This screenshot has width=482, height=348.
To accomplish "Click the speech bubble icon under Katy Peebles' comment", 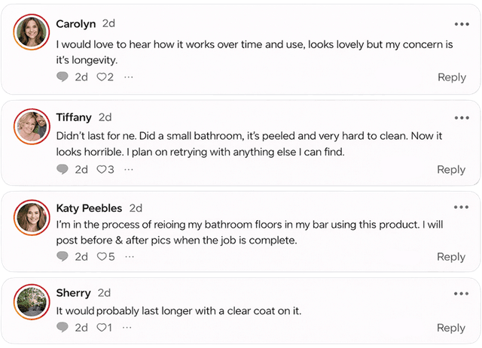I will [x=63, y=256].
